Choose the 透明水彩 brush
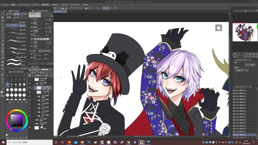This screenshot has height=145, width=258. (16, 26)
